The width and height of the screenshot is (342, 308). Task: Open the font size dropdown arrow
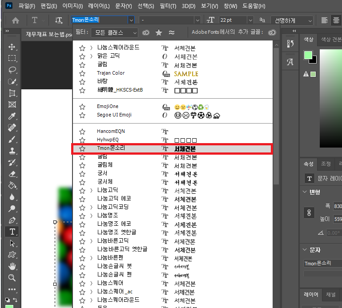[x=250, y=20]
